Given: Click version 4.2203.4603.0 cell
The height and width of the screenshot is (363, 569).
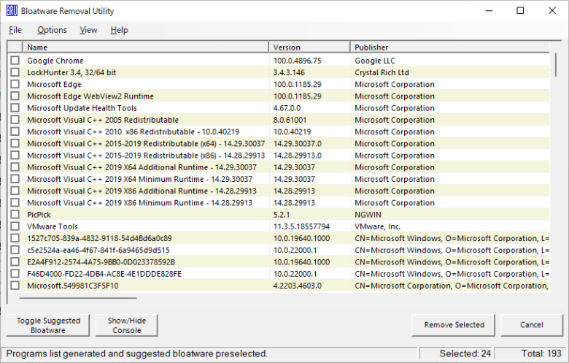Looking at the screenshot, I should point(297,286).
